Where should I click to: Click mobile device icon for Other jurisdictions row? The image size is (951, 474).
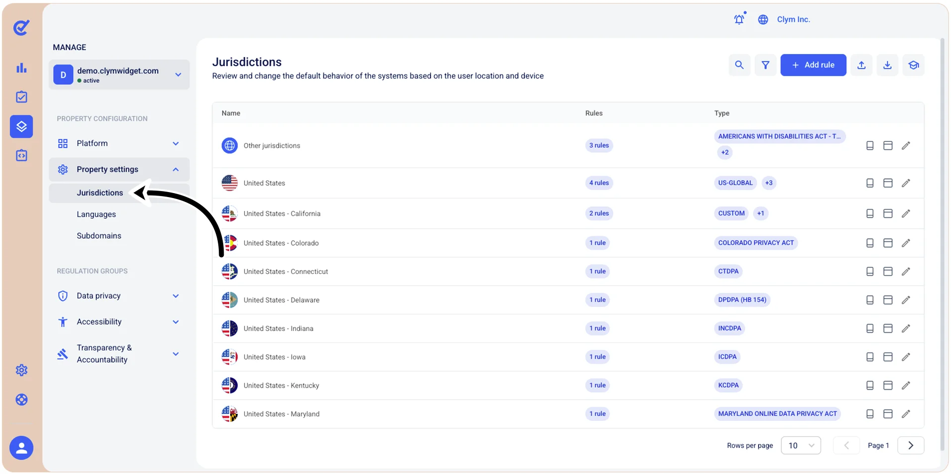point(870,145)
